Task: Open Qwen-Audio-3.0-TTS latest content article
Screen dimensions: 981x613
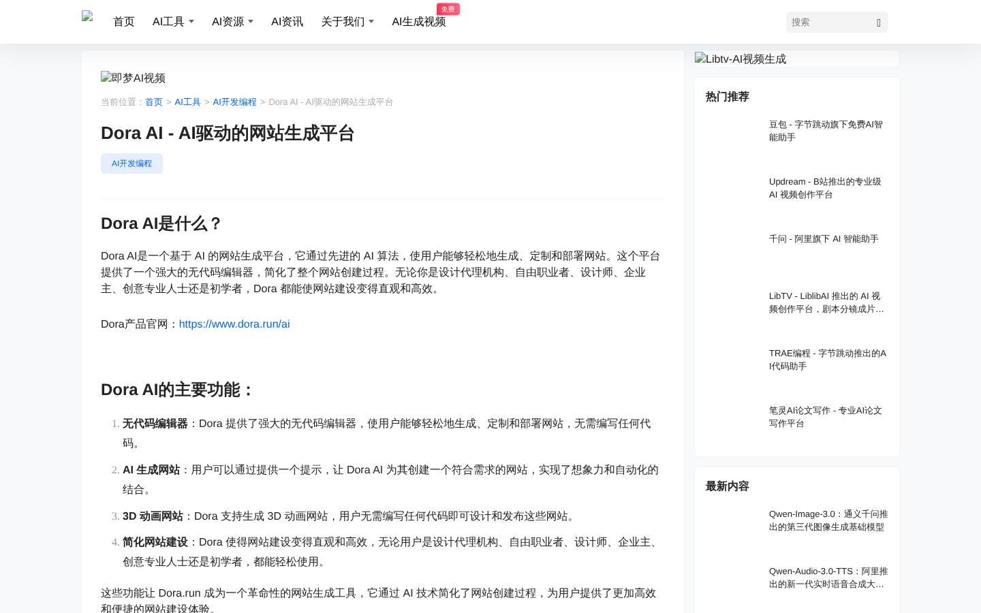Action: pyautogui.click(x=828, y=578)
